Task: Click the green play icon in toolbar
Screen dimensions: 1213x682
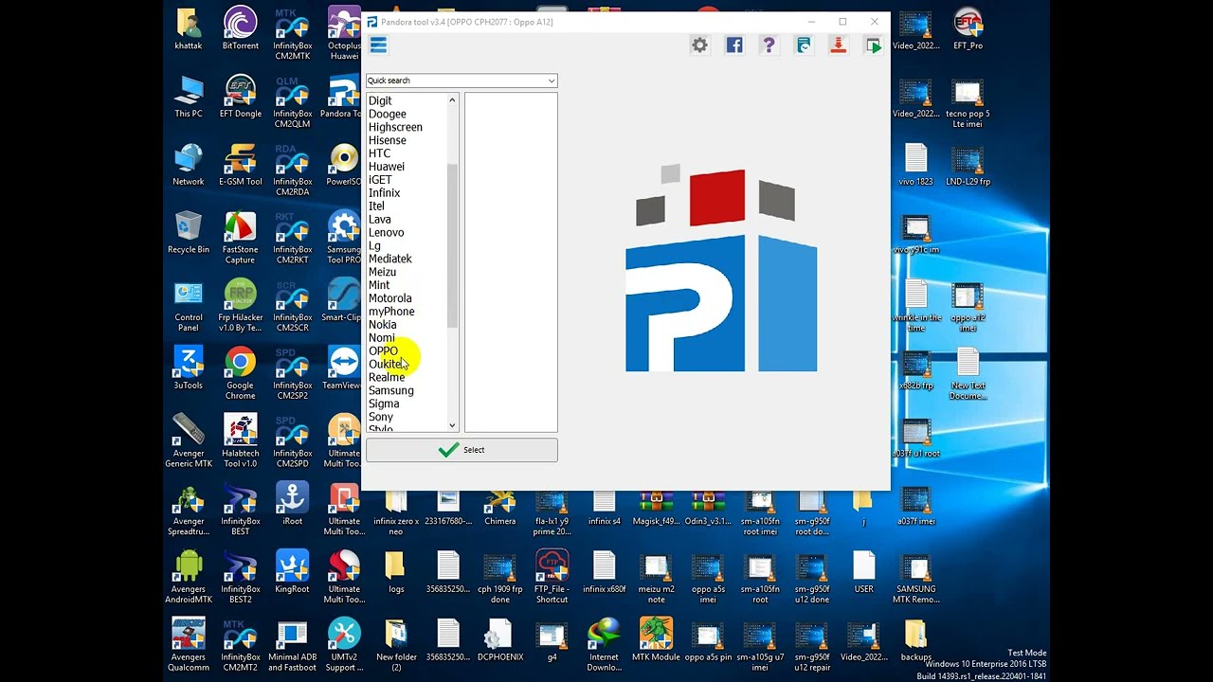Action: coord(873,45)
